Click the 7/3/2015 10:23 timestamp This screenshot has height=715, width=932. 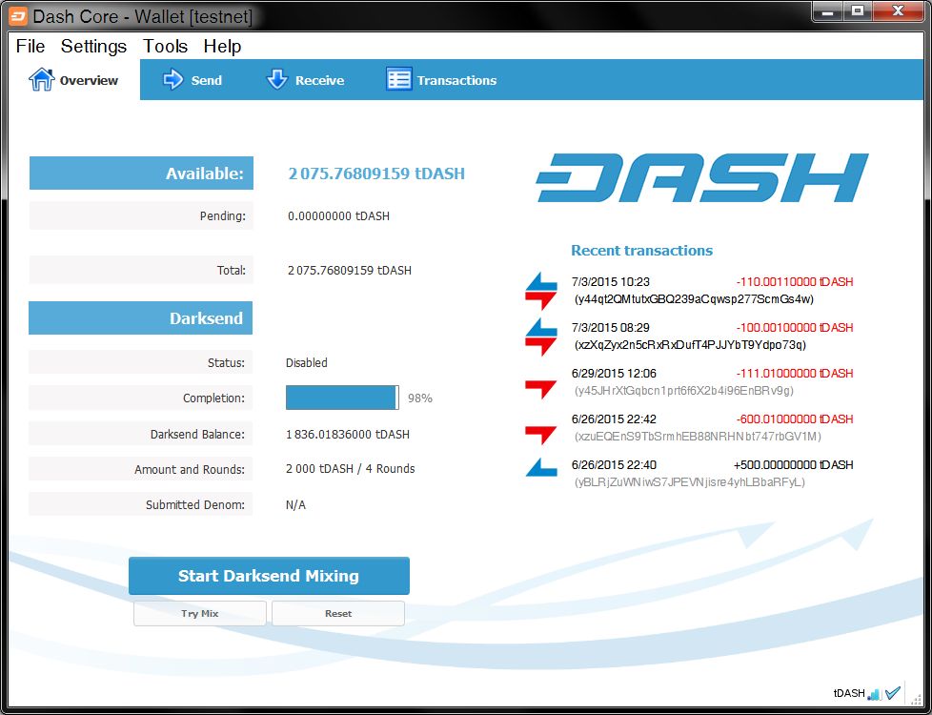coord(611,282)
